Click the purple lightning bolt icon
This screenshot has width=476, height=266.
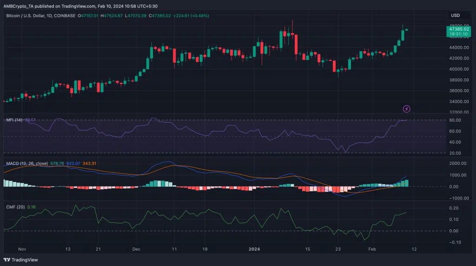pos(407,109)
